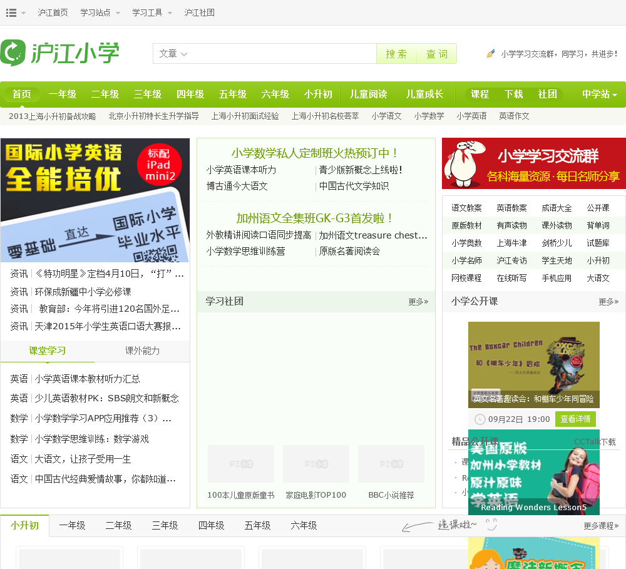The image size is (626, 569).
Task: Open 语文教案 quick link
Action: pos(466,208)
